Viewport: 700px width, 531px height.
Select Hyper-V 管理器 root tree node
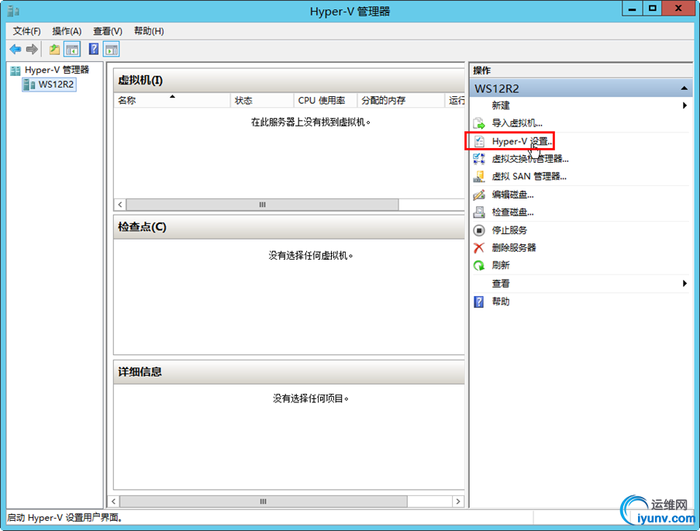tap(57, 70)
